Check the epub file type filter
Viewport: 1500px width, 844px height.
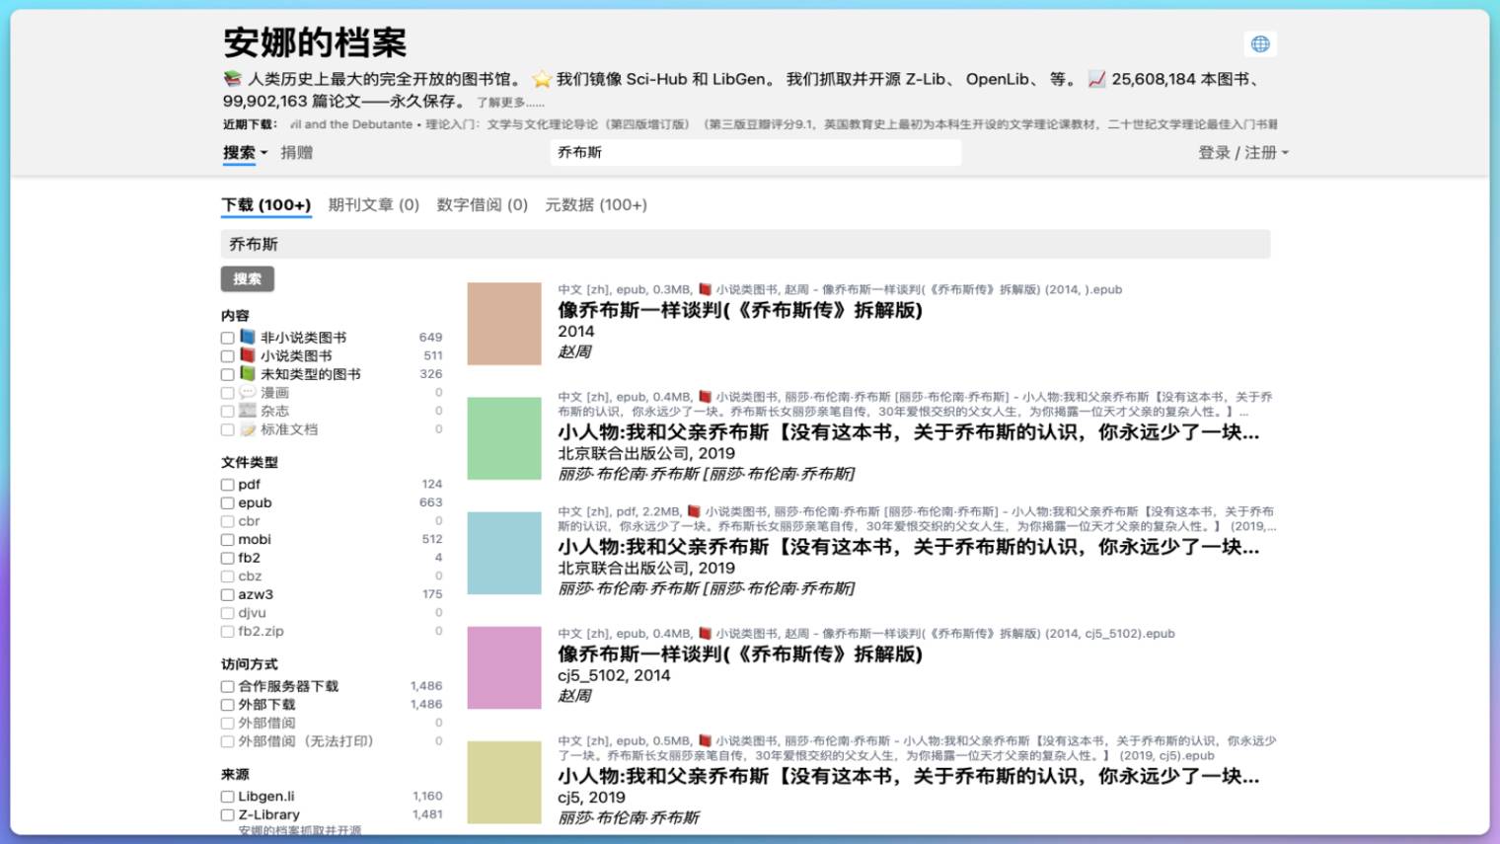click(x=228, y=503)
